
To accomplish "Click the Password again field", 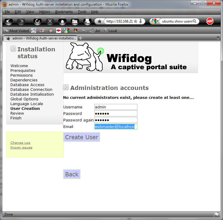I will pyautogui.click(x=116, y=120).
